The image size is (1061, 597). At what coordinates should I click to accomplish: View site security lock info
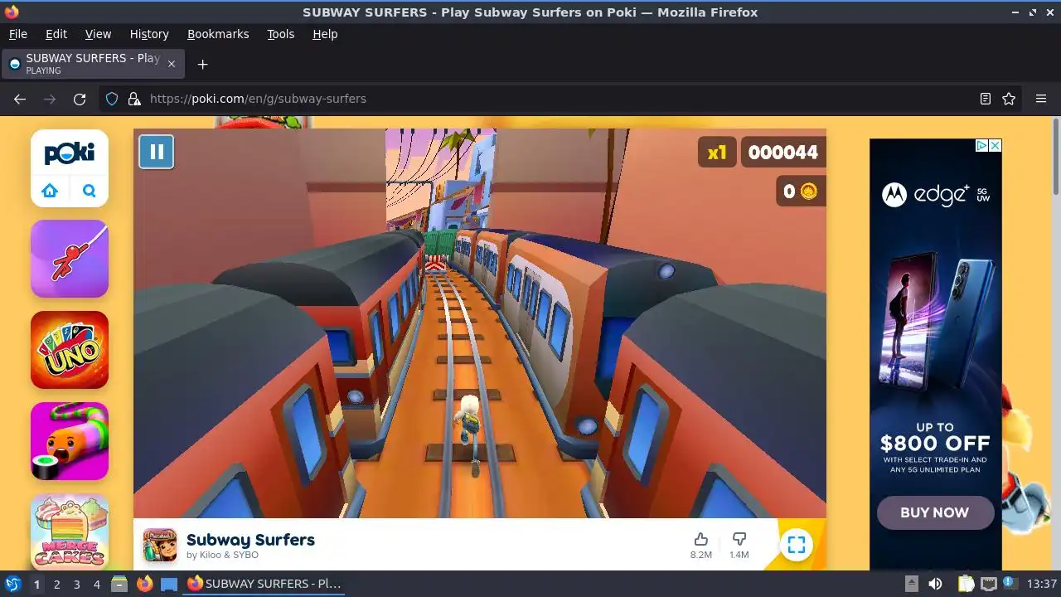point(134,99)
